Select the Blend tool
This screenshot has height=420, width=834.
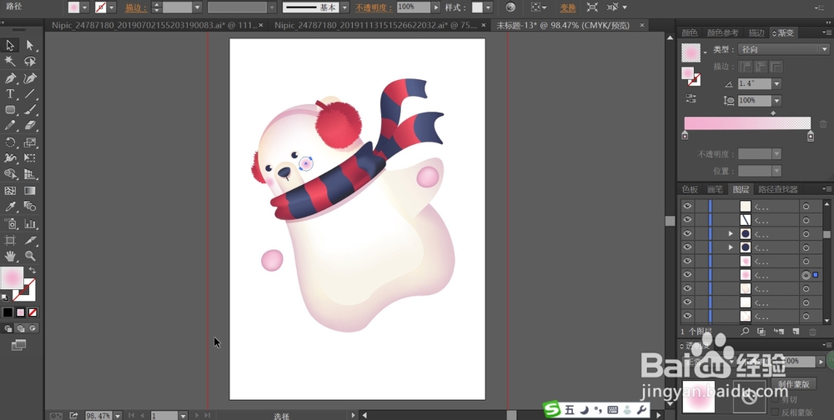pyautogui.click(x=30, y=207)
